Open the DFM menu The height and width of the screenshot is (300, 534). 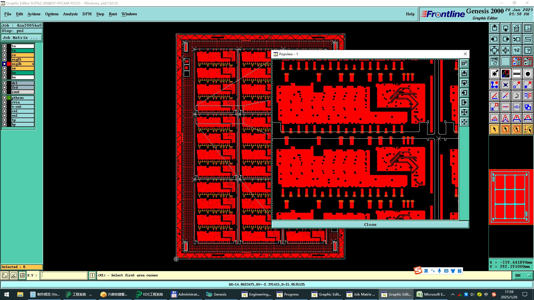tap(87, 14)
